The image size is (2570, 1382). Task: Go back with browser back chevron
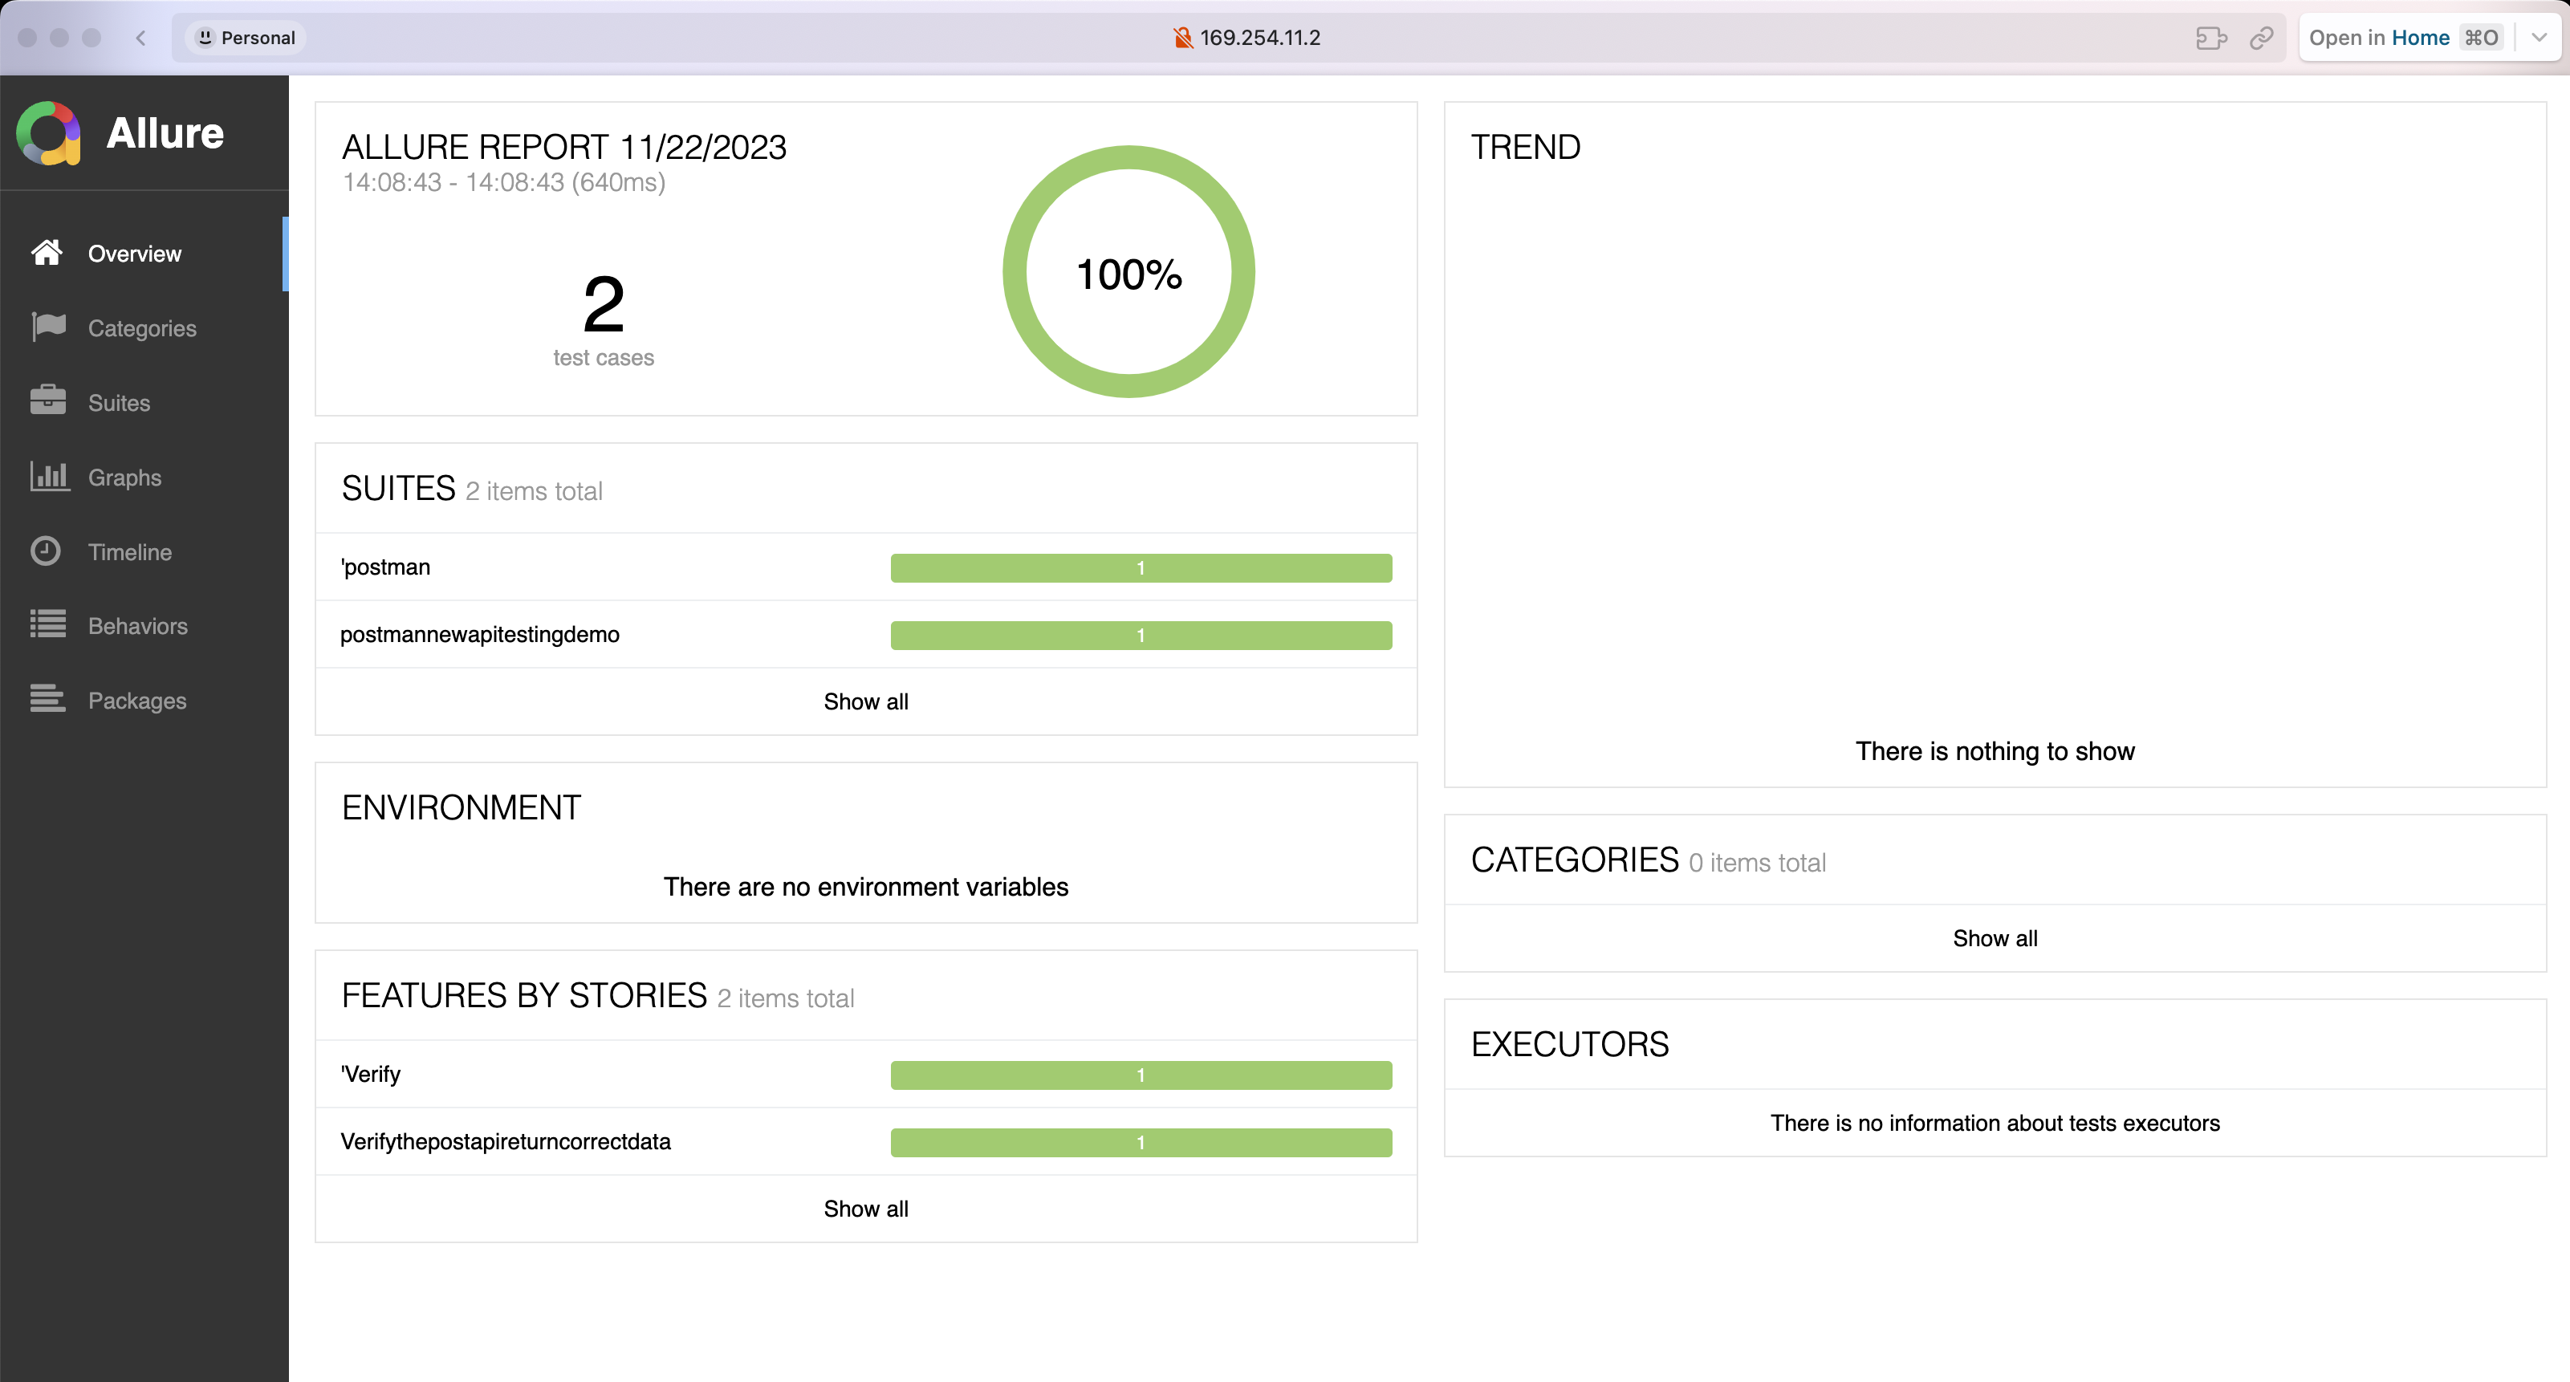(x=140, y=38)
